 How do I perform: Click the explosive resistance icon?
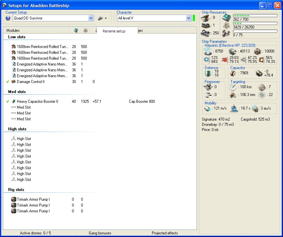(x=261, y=60)
